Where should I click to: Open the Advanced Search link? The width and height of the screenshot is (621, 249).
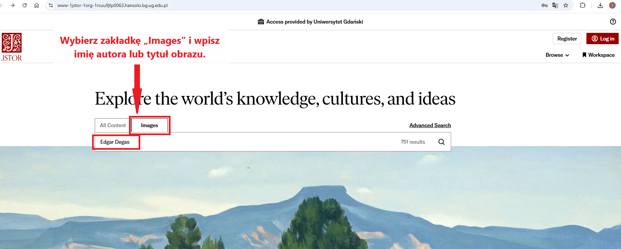click(430, 125)
